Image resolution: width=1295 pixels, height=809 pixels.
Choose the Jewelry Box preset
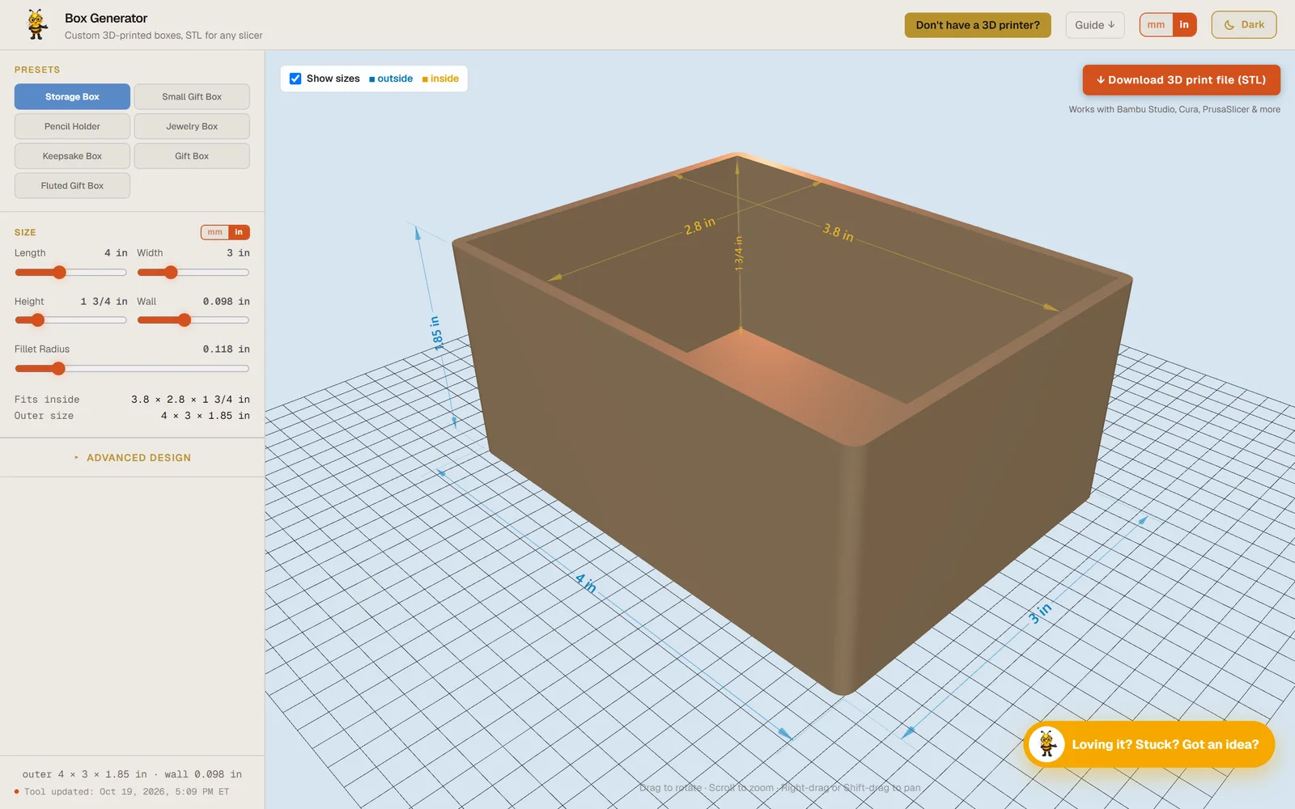192,126
